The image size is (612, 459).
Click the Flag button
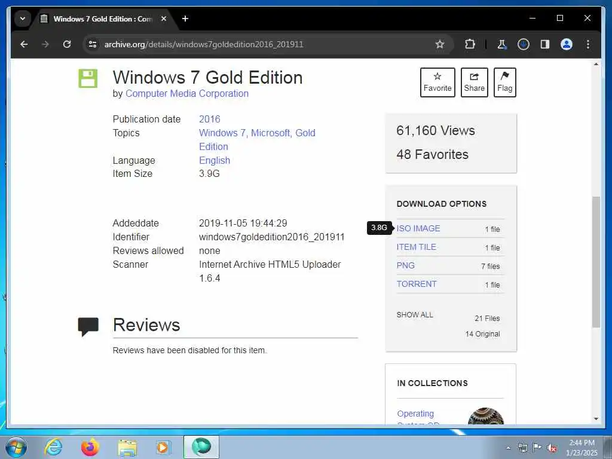(x=504, y=82)
